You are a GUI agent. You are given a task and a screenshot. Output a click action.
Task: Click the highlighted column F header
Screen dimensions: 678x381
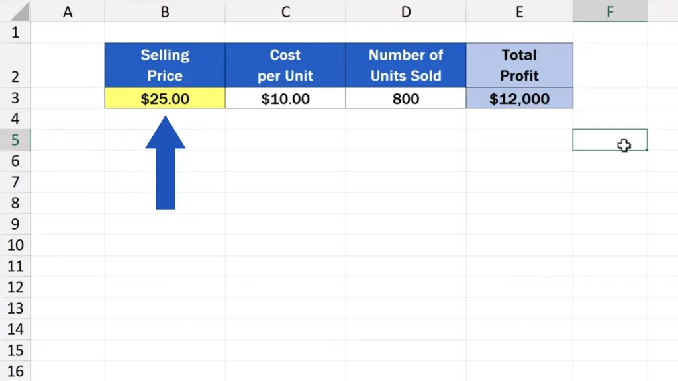pyautogui.click(x=610, y=11)
